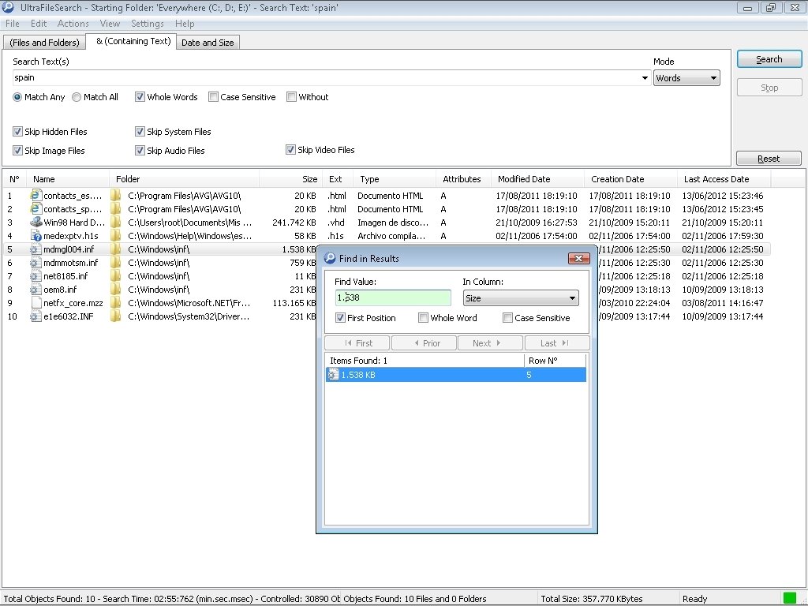The width and height of the screenshot is (808, 606).
Task: Click the folder icon in row 10
Action: [117, 316]
